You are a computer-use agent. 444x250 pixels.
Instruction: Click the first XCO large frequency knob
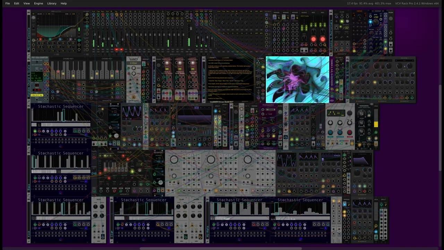[174, 159]
